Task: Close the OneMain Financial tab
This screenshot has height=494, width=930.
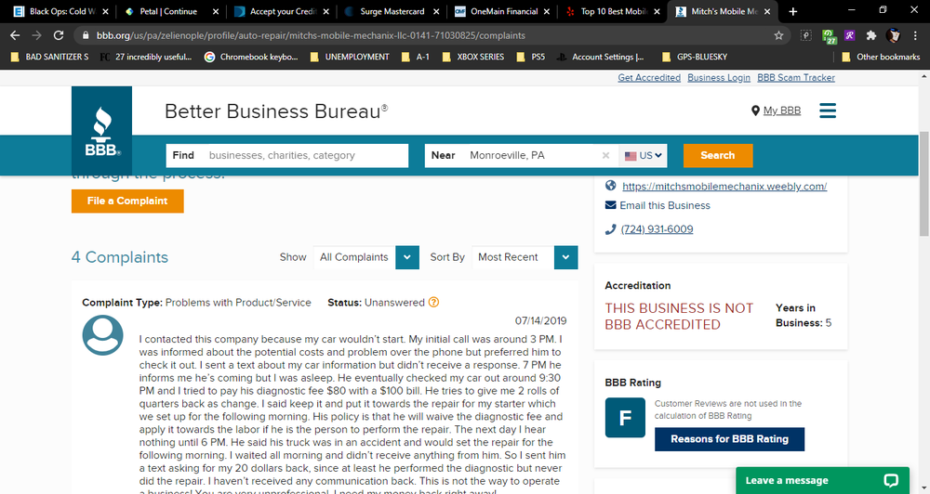Action: (x=546, y=11)
